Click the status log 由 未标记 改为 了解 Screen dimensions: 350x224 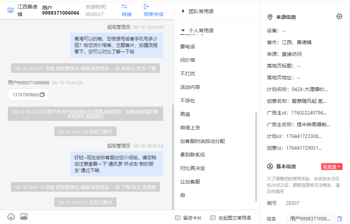[x=86, y=68]
